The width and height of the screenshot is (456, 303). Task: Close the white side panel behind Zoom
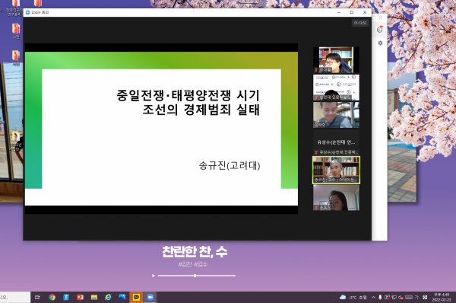coord(381,18)
